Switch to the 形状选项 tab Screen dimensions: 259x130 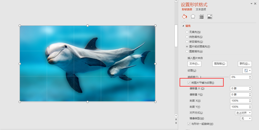coord(187,9)
